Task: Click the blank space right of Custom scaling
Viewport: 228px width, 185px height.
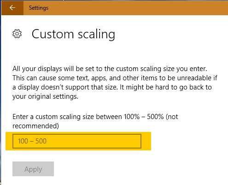Action: pos(169,34)
